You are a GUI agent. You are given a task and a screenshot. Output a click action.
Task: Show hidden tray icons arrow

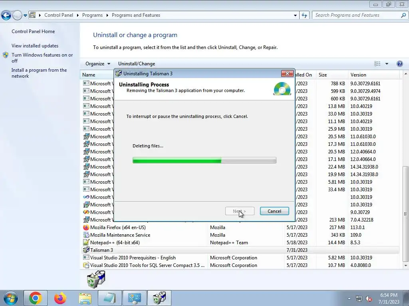click(349, 298)
